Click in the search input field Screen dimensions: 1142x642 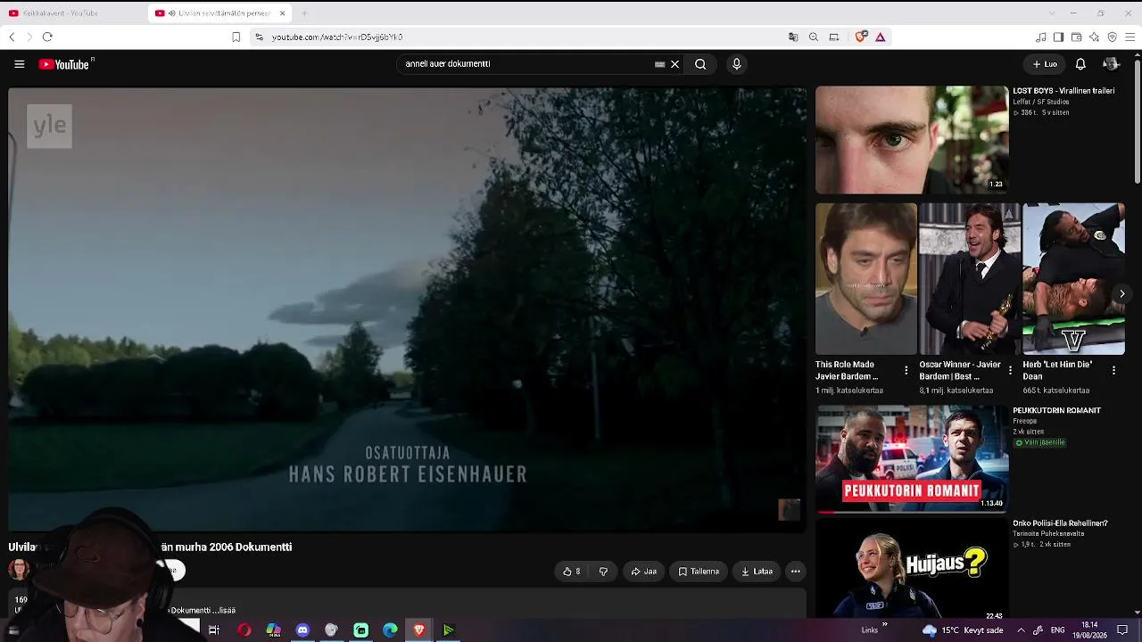click(526, 64)
